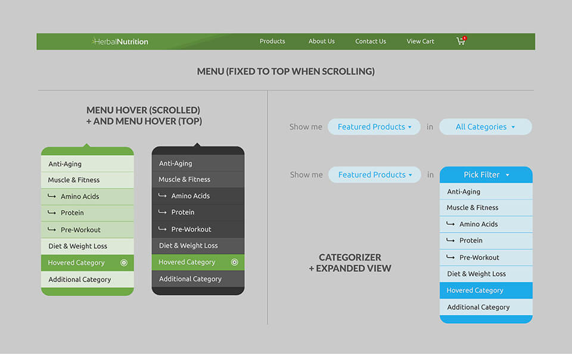Click target icon in light green menu's Hovered Category
572x354 pixels.
[x=124, y=263]
